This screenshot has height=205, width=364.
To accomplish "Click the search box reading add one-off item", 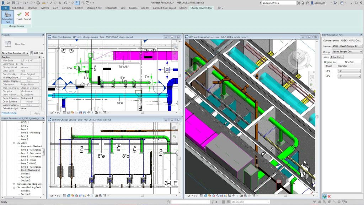I will (x=278, y=3).
